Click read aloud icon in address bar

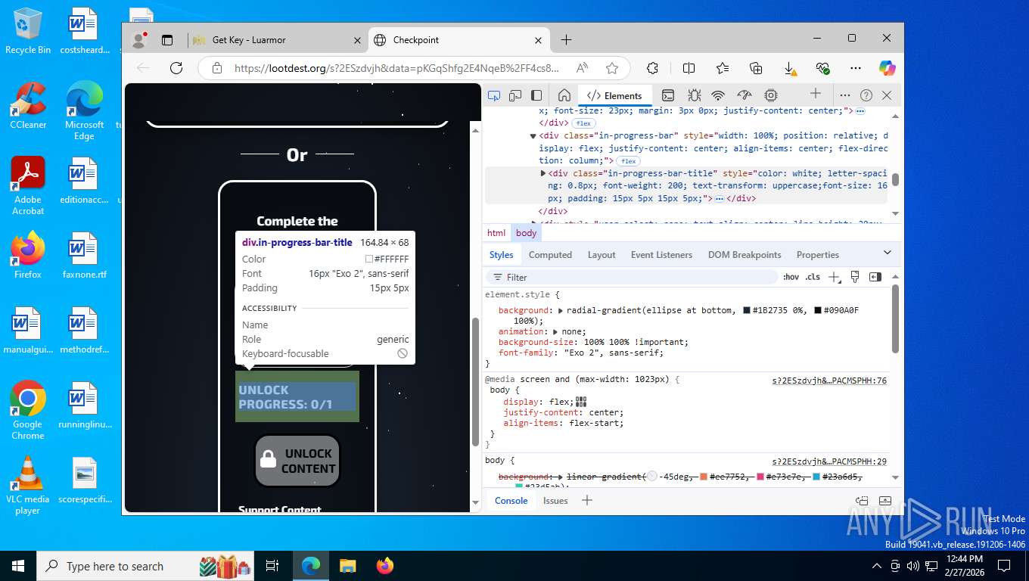[x=582, y=68]
